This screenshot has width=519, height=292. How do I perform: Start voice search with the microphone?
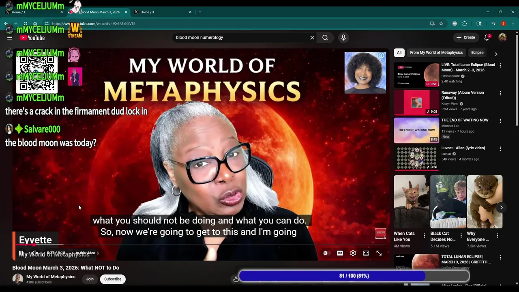coord(343,37)
